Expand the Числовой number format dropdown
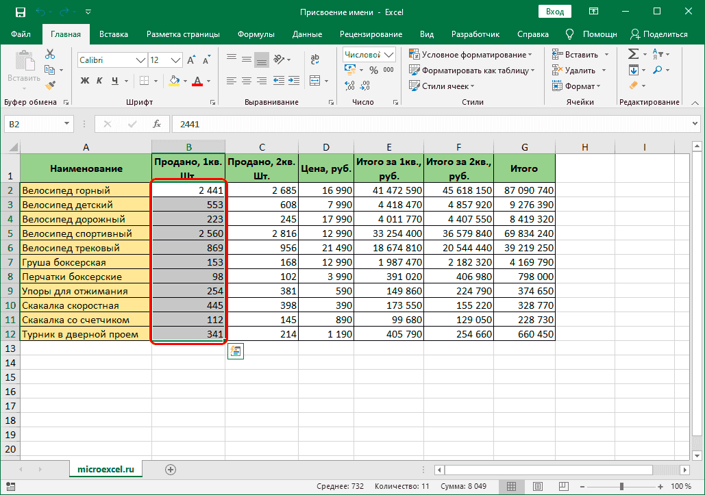This screenshot has height=495, width=705. click(390, 55)
